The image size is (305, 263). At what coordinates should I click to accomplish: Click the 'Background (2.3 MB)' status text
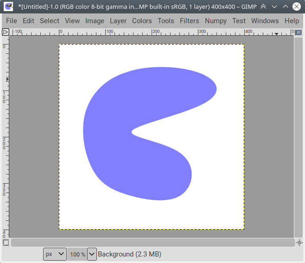coord(129,254)
